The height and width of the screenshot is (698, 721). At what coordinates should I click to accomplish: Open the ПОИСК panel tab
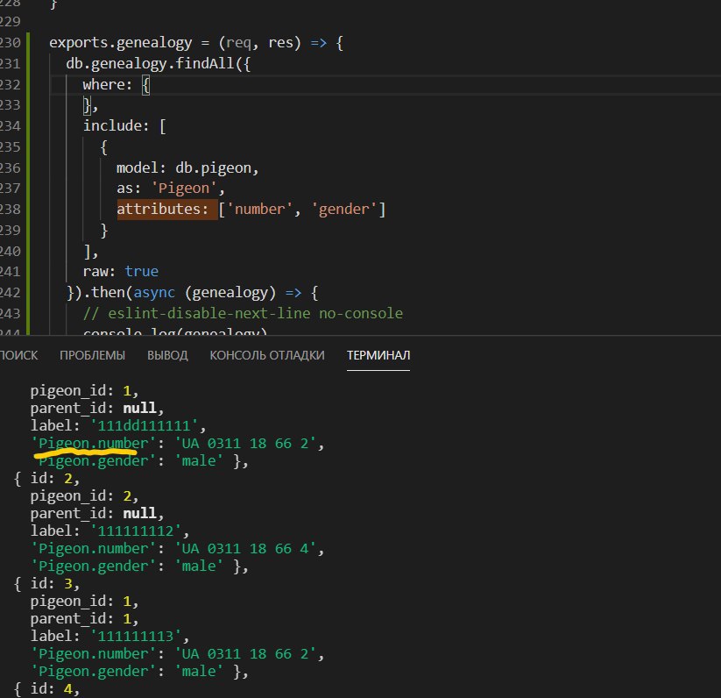[x=18, y=355]
